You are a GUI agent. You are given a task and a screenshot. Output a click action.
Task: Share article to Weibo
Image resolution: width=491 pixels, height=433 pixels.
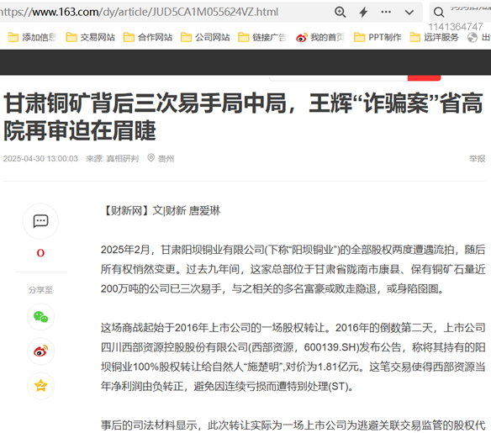[x=40, y=351]
